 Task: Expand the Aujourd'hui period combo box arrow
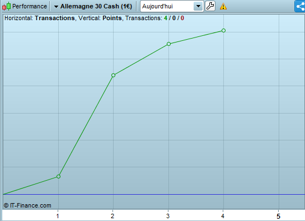coord(198,6)
